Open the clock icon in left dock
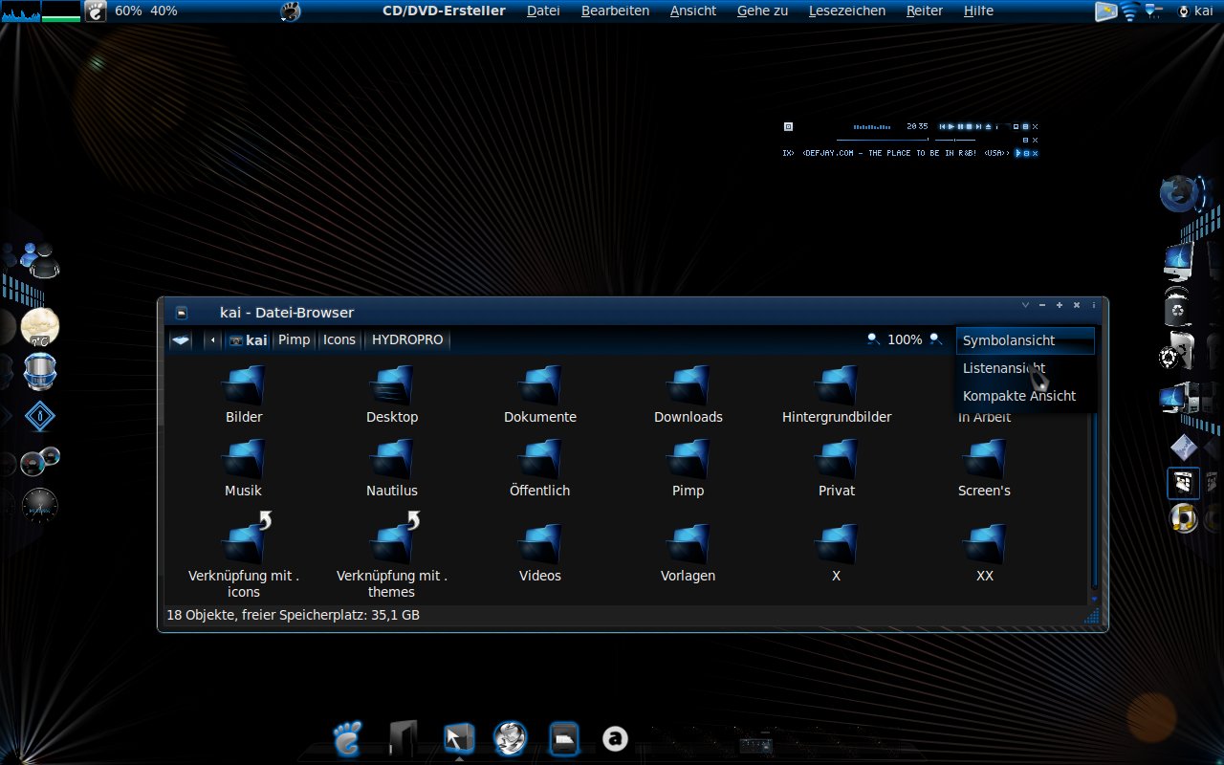 [x=40, y=505]
